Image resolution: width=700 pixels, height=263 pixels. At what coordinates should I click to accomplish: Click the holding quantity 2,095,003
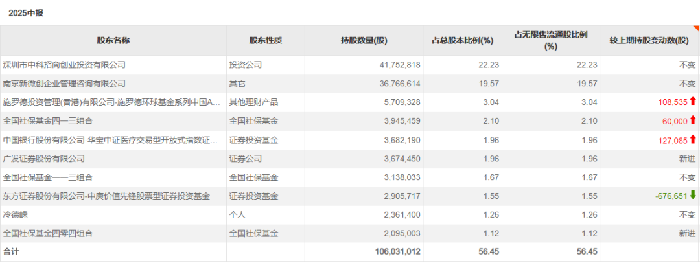tap(401, 234)
